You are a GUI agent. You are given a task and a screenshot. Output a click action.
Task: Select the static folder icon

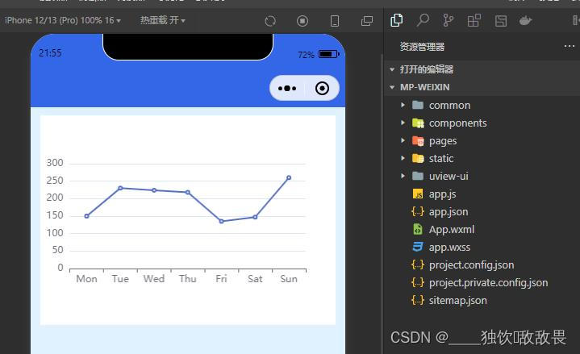pos(418,158)
